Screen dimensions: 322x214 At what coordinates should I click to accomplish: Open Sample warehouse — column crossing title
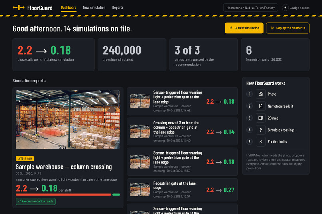[x=64, y=167]
